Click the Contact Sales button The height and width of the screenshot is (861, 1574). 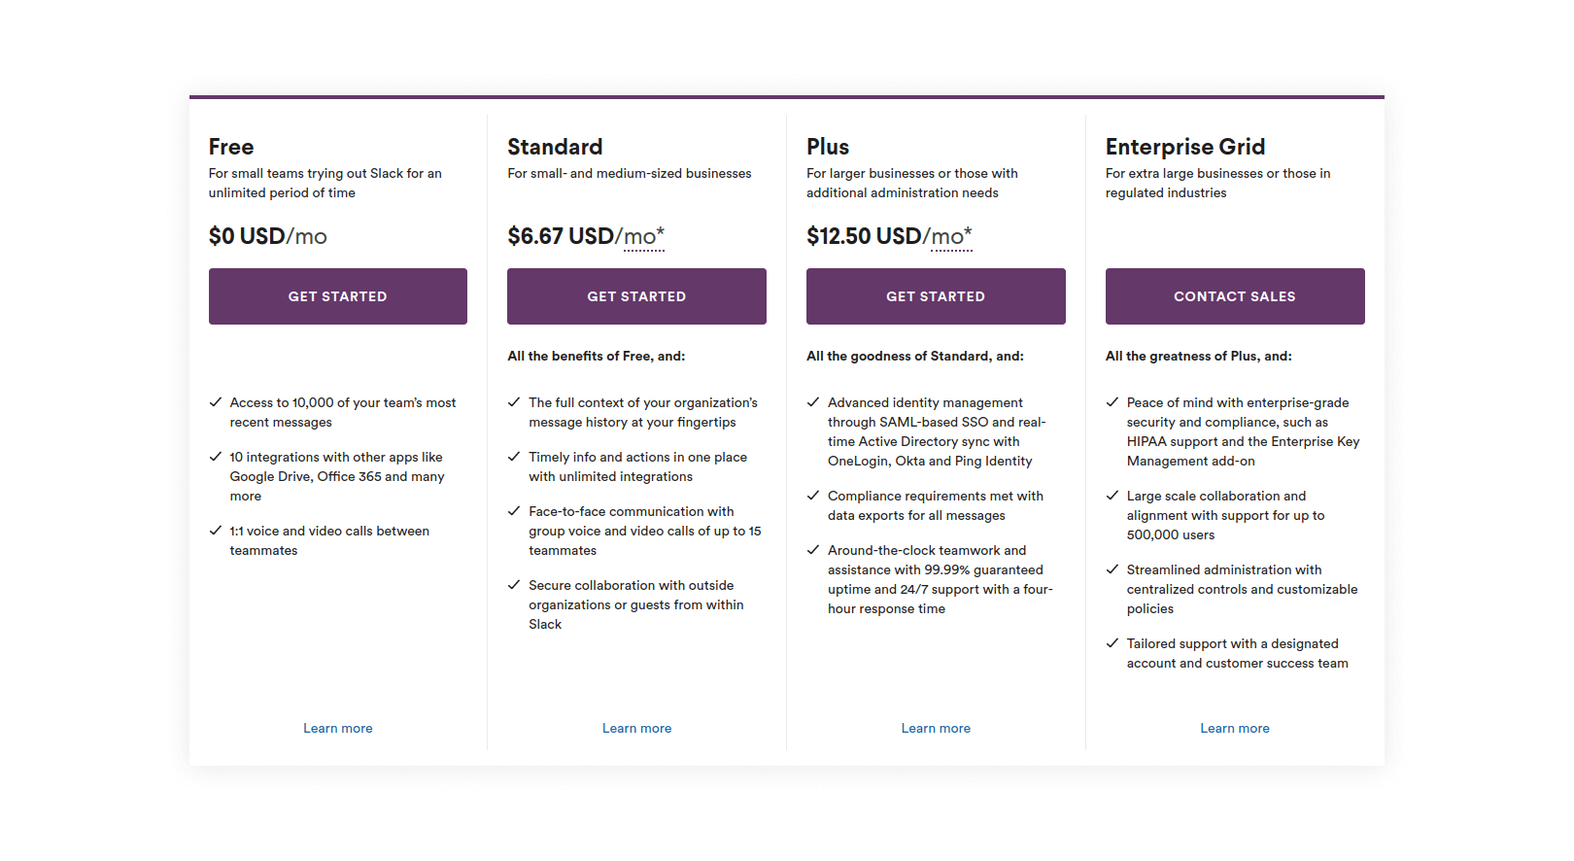(1235, 296)
